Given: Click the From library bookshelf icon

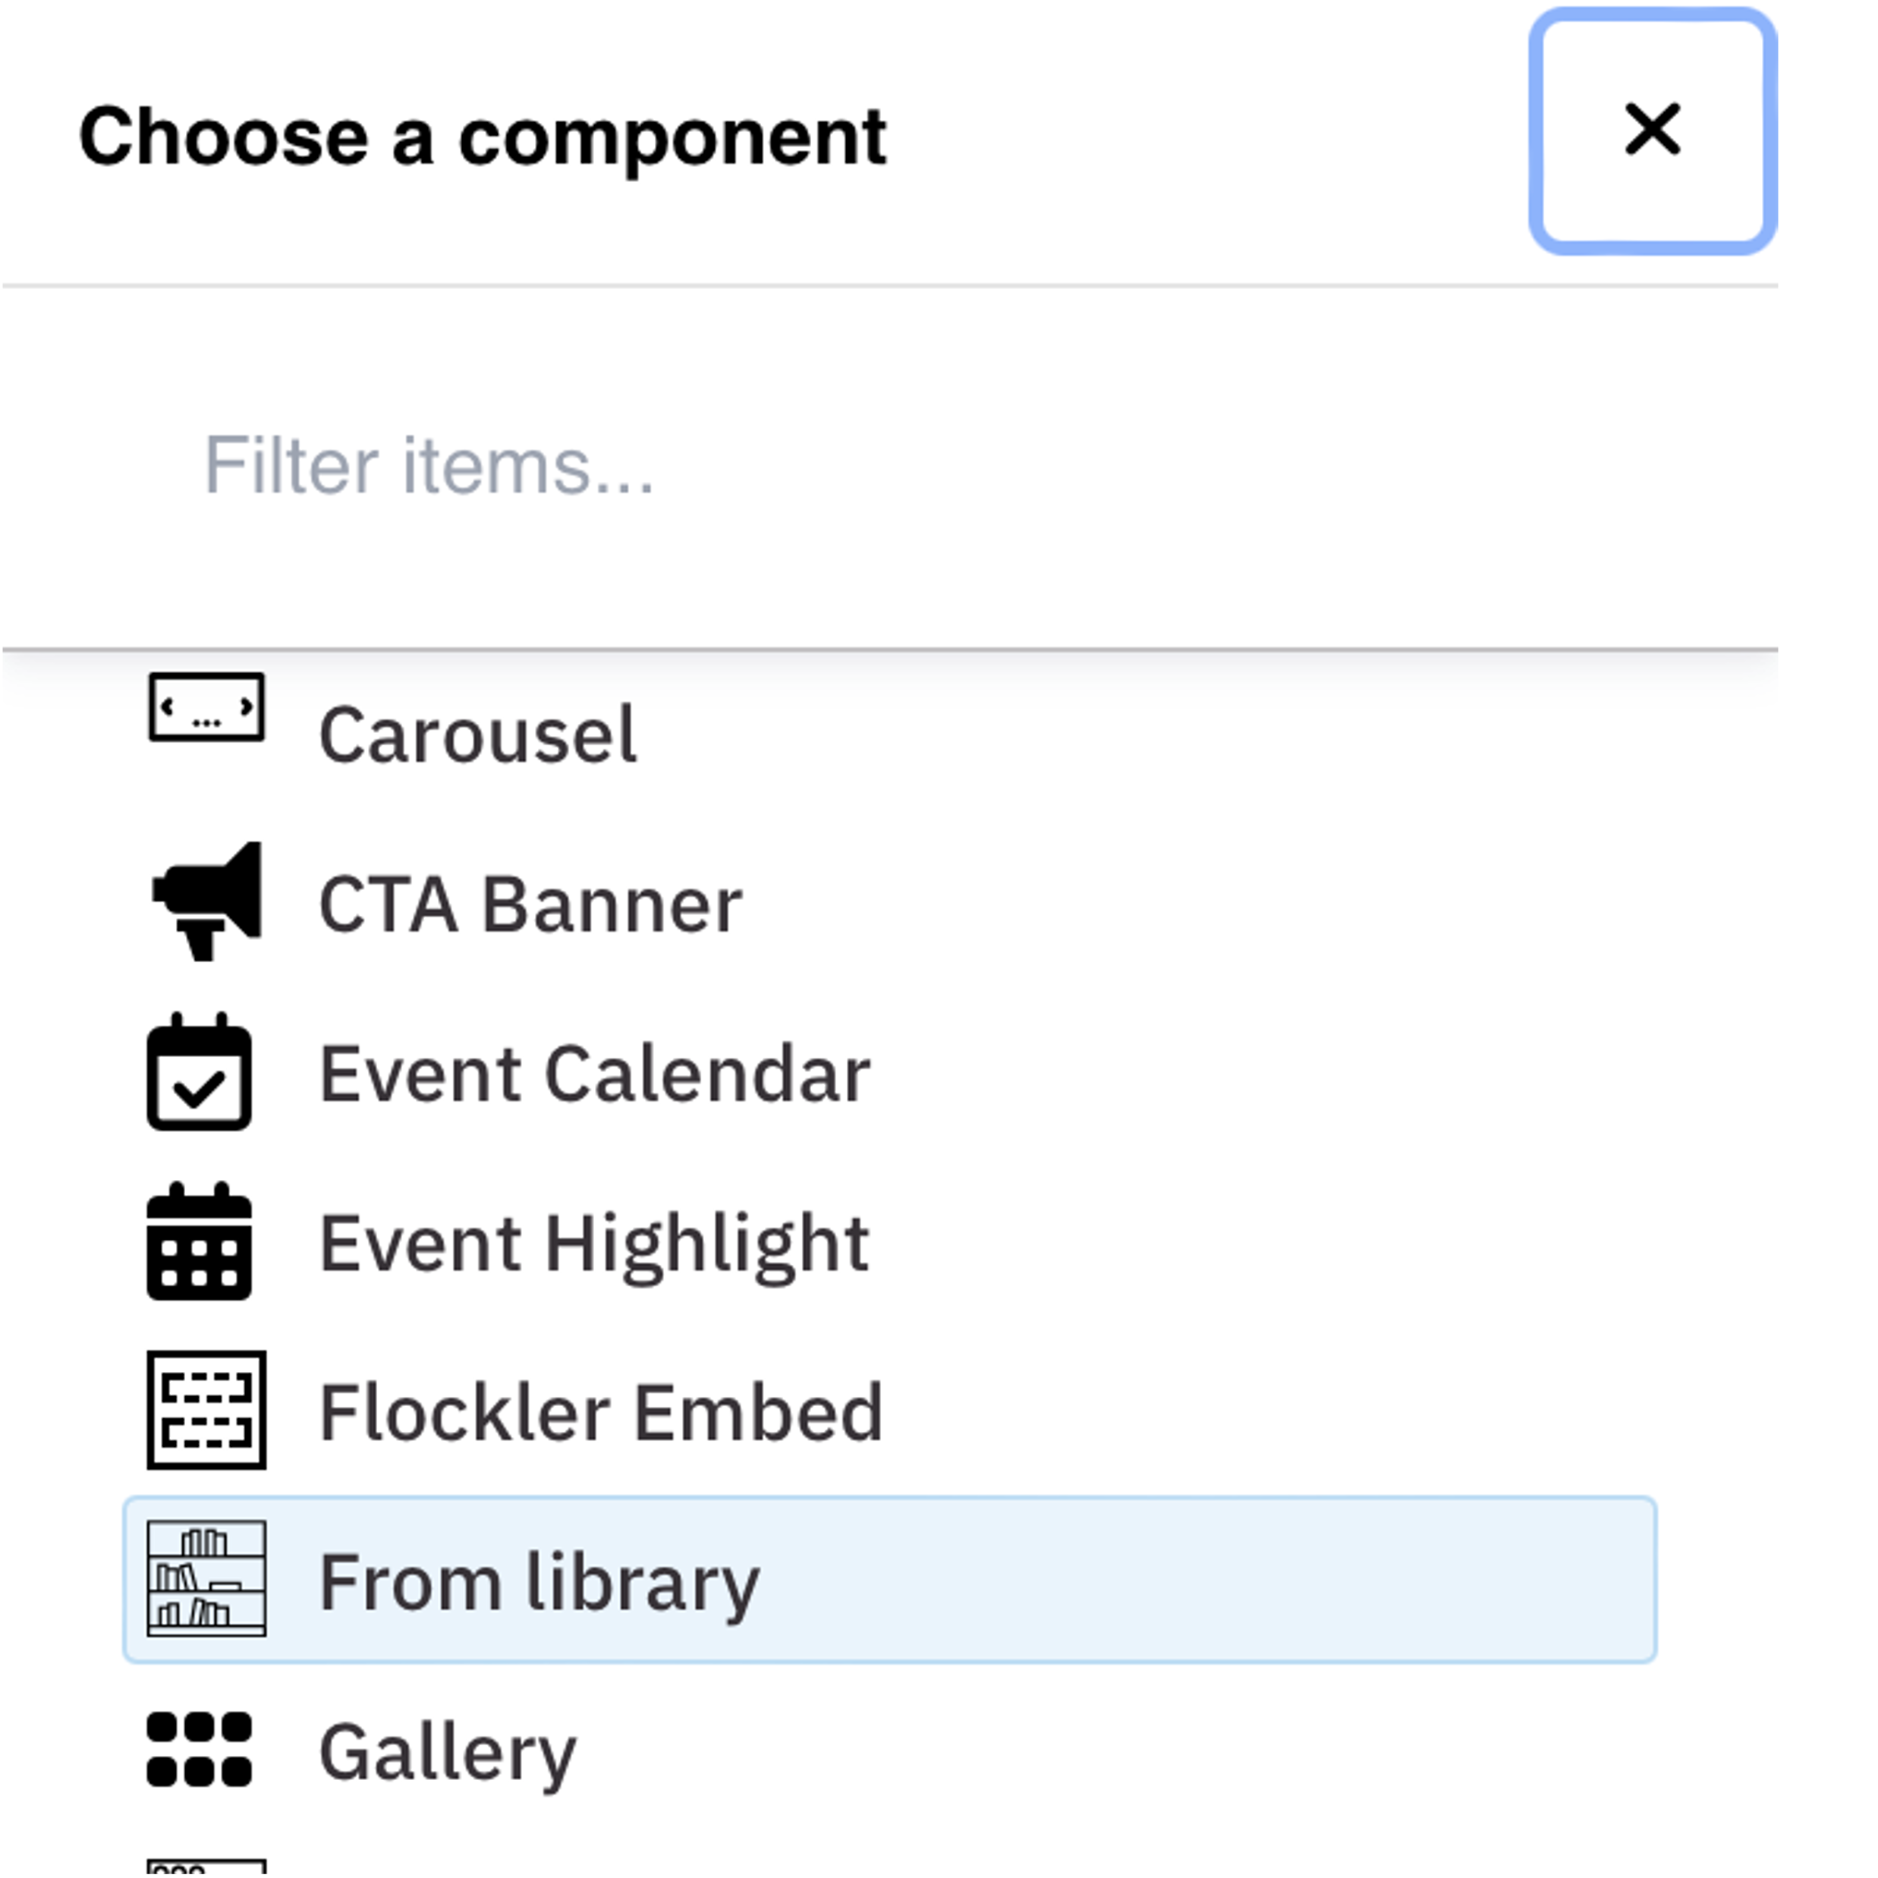Looking at the screenshot, I should (206, 1578).
